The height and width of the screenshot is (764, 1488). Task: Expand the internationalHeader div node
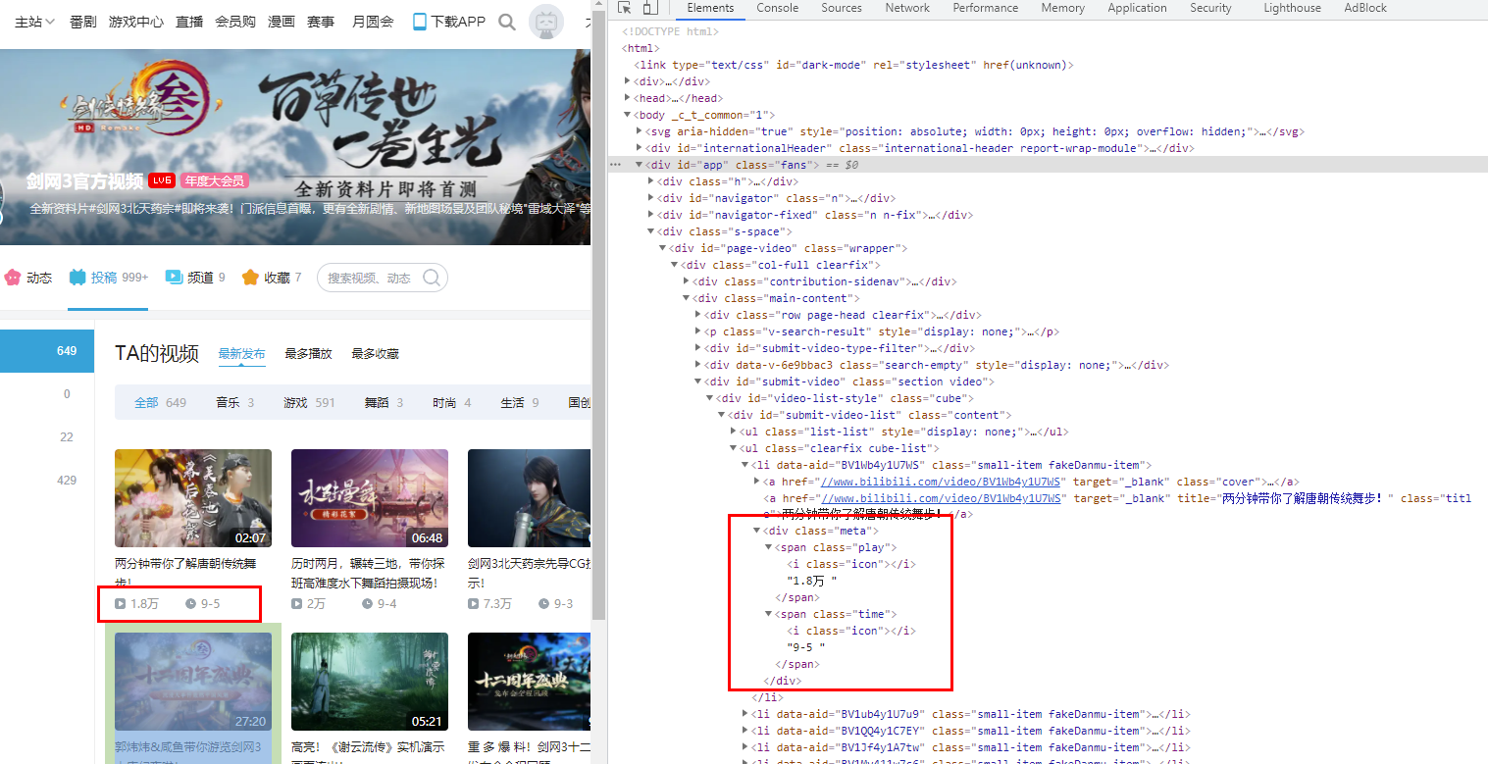coord(640,148)
